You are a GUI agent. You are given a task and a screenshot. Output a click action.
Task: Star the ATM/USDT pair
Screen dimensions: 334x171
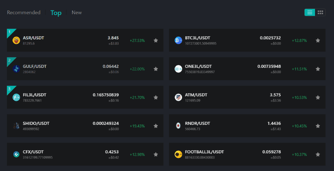click(x=318, y=97)
